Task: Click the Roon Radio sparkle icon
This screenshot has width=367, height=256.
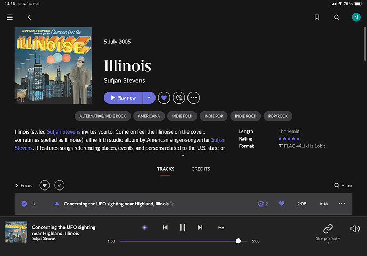Action: 145,227
